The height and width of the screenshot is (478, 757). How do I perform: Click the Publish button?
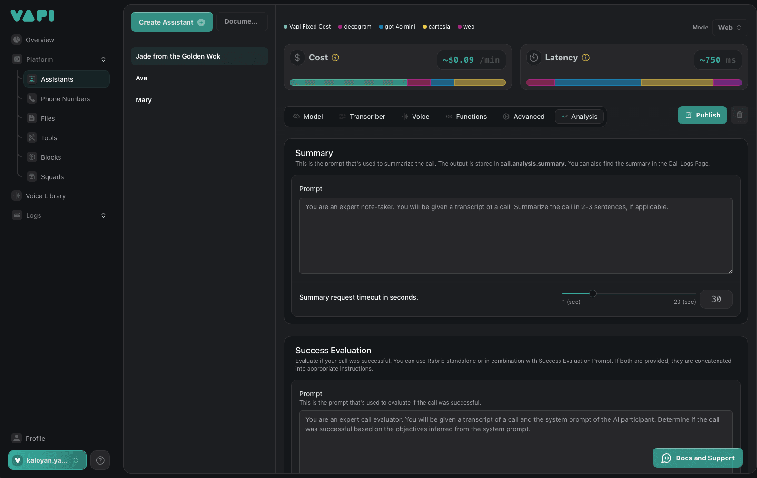[702, 115]
